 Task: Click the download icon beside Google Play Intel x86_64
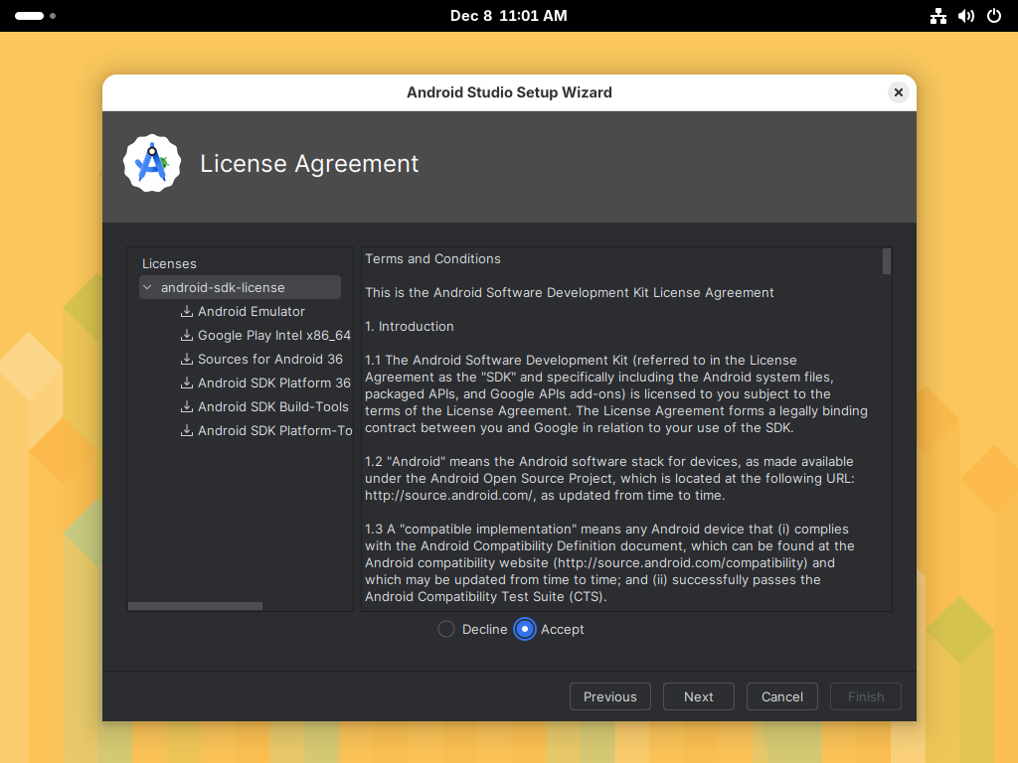coord(186,335)
